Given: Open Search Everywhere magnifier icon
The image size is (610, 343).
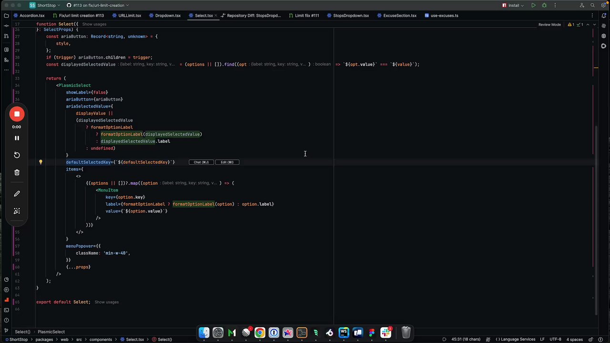Looking at the screenshot, I should coord(593,5).
